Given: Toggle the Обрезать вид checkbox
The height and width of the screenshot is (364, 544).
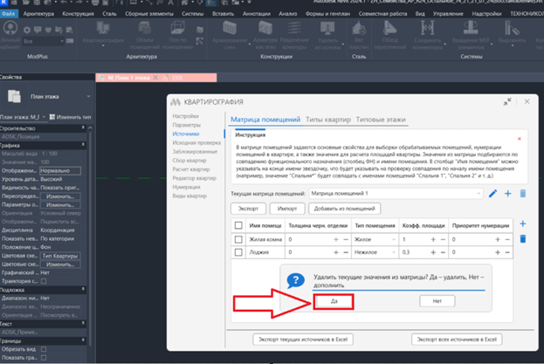Looking at the screenshot, I should coord(44,349).
